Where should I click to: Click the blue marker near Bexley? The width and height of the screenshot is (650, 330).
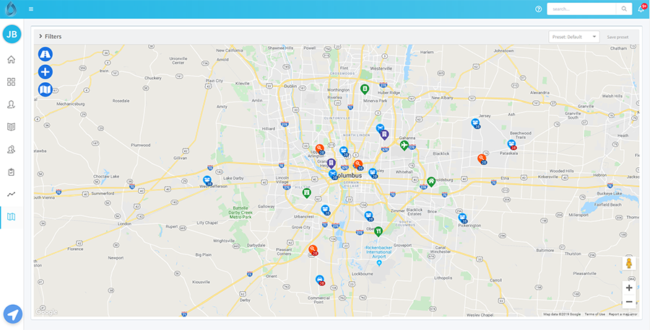pyautogui.click(x=373, y=173)
